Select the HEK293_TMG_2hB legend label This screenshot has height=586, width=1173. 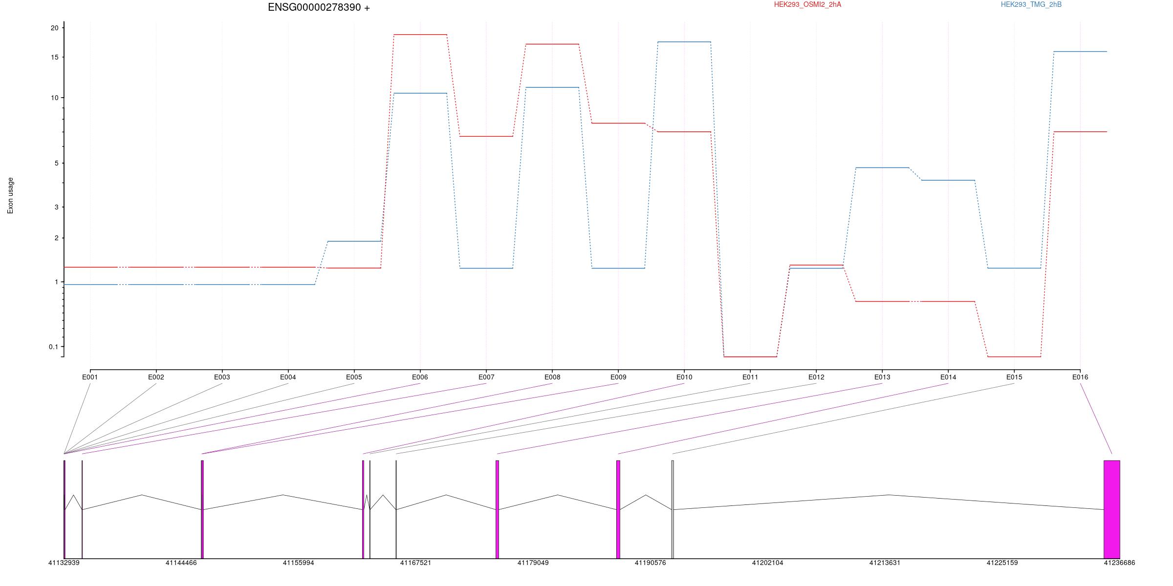(x=1031, y=4)
